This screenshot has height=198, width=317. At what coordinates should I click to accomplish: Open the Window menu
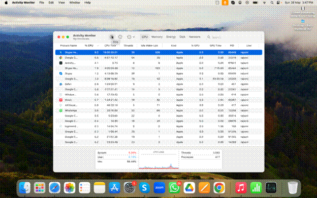(75, 3)
